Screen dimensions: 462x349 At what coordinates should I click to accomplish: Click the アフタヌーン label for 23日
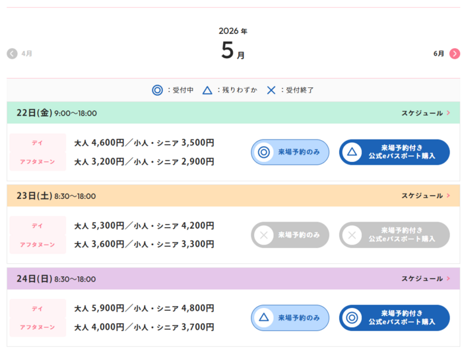pos(38,245)
